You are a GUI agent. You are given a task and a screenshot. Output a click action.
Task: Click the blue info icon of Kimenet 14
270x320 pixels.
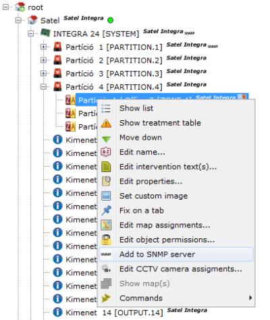57,312
